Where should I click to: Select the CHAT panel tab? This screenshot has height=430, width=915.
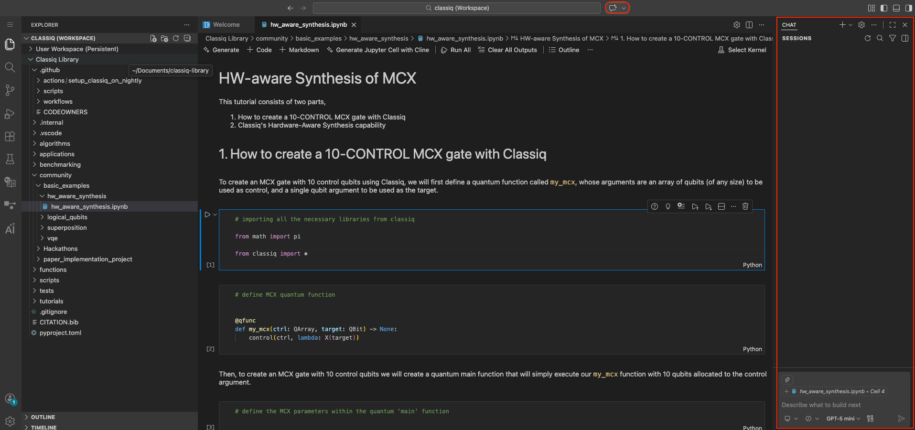789,25
